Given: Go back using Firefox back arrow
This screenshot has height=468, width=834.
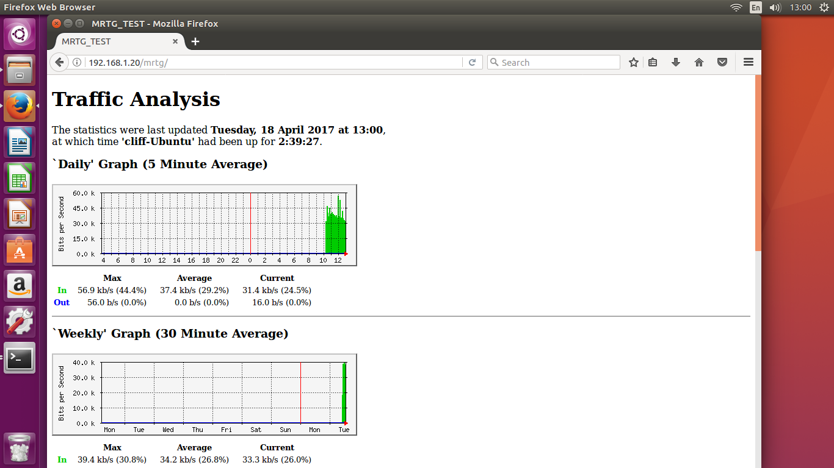Looking at the screenshot, I should point(59,62).
